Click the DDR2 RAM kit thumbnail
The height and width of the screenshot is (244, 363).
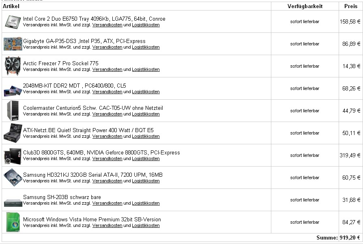13,90
